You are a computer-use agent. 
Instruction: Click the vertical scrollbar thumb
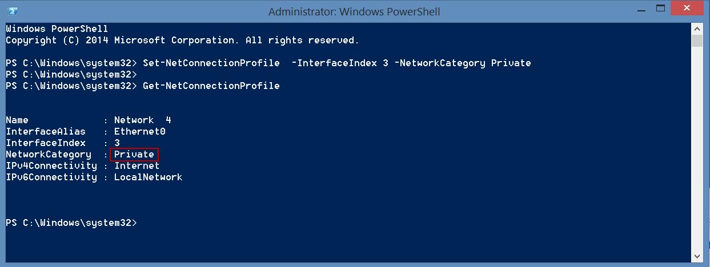tap(697, 41)
